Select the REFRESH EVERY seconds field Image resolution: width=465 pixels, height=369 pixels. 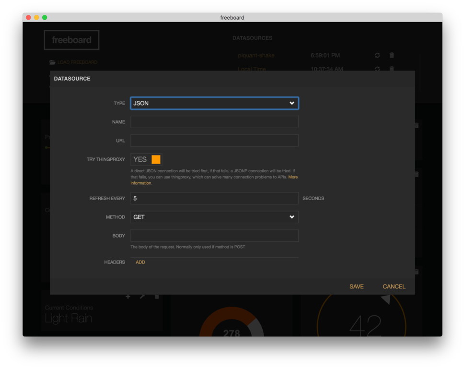[214, 198]
